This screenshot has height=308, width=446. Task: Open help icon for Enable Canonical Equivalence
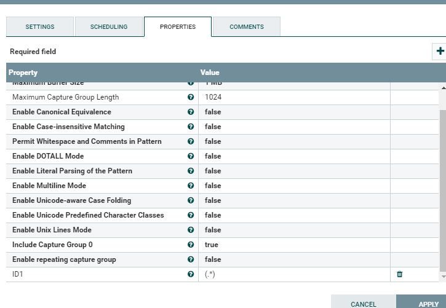pyautogui.click(x=191, y=112)
